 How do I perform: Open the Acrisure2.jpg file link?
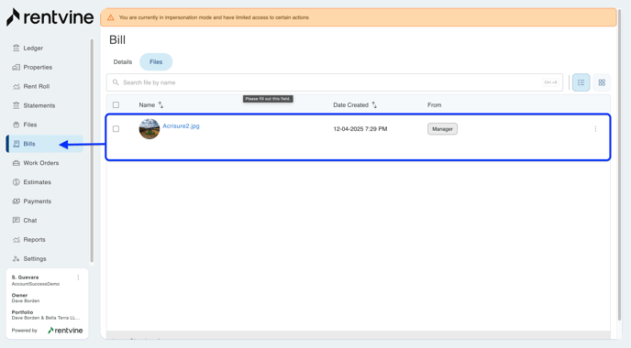click(181, 125)
